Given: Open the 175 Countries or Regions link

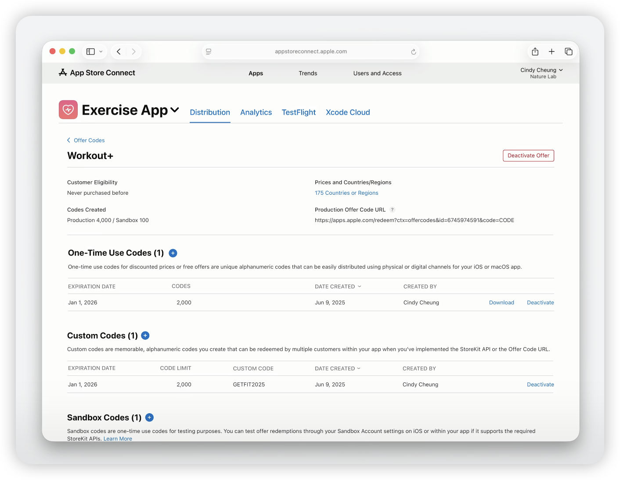Looking at the screenshot, I should tap(346, 193).
